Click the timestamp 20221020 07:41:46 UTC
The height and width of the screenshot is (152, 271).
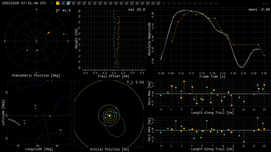click(x=24, y=3)
